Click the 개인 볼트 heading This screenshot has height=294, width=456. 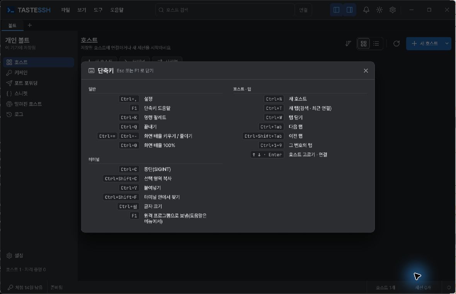[x=17, y=40]
